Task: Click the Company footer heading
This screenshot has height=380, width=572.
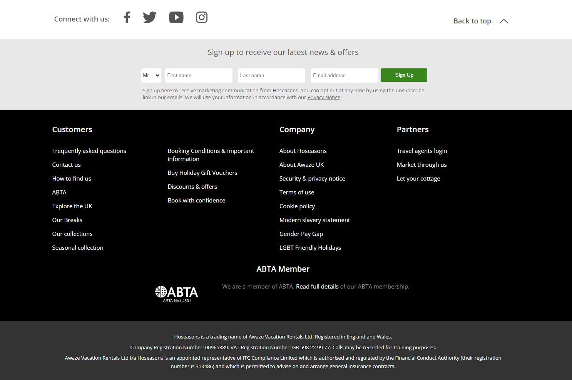Action: pos(297,129)
